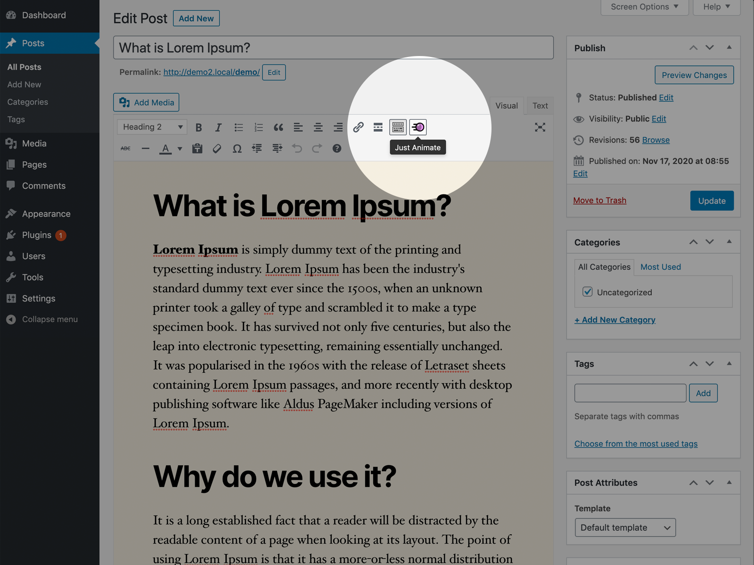Expand Screen Options panel
Screen dimensions: 754x565
pyautogui.click(x=645, y=7)
